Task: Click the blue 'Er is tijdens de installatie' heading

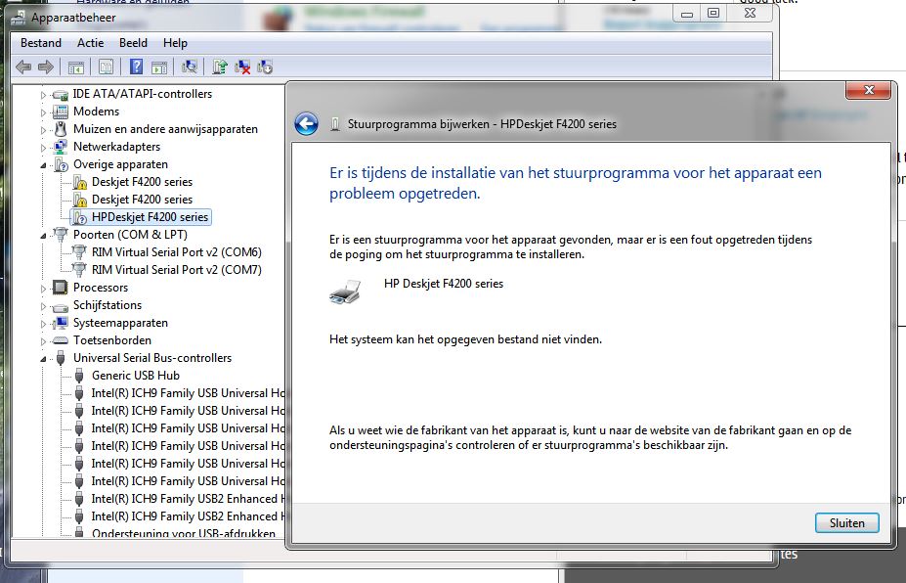Action: pos(576,183)
